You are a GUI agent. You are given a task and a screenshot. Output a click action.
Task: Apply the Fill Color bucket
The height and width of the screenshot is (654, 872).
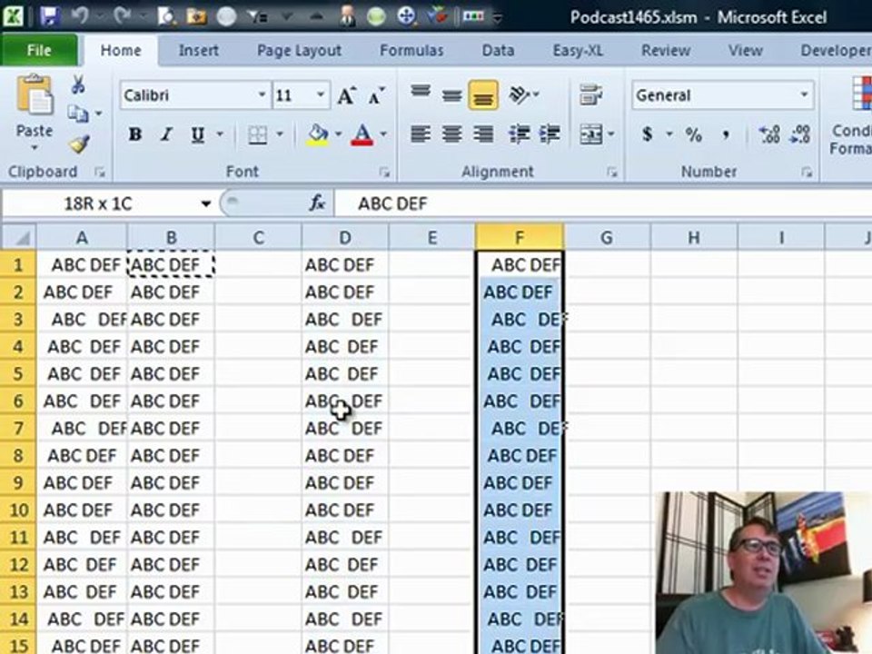click(318, 134)
